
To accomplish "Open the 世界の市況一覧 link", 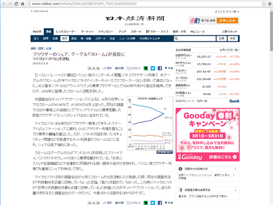I will 229,50.
